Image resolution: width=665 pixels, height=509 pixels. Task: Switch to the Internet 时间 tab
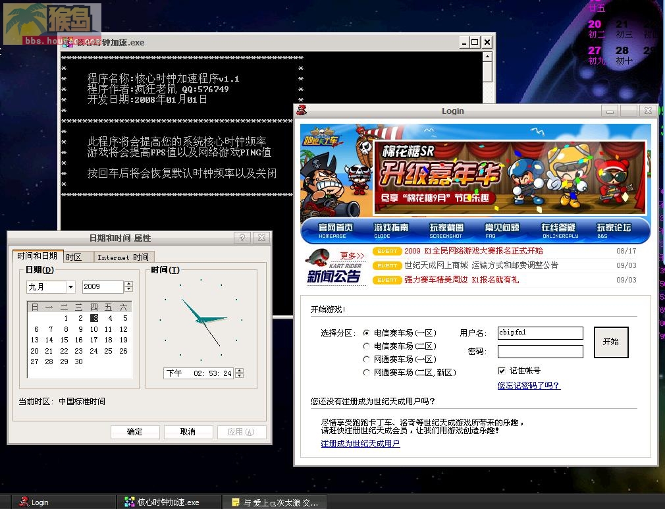(x=123, y=257)
